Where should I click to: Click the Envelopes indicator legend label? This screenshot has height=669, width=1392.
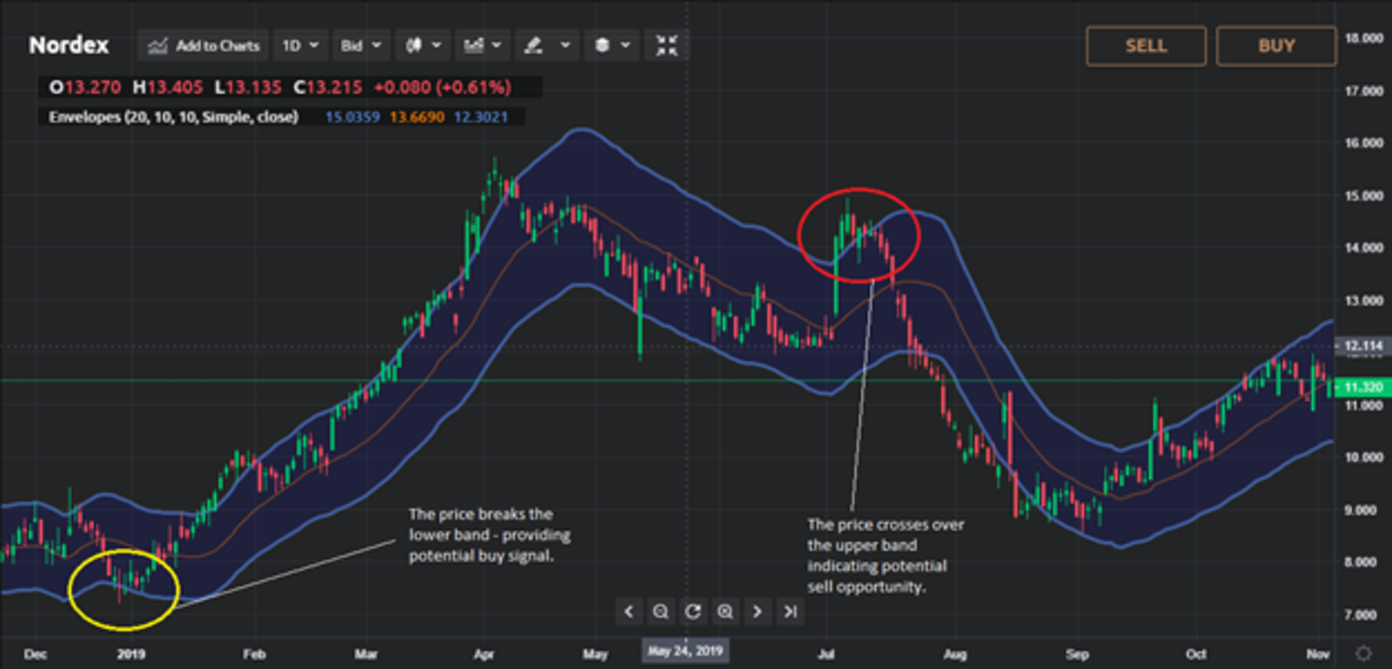(x=173, y=117)
